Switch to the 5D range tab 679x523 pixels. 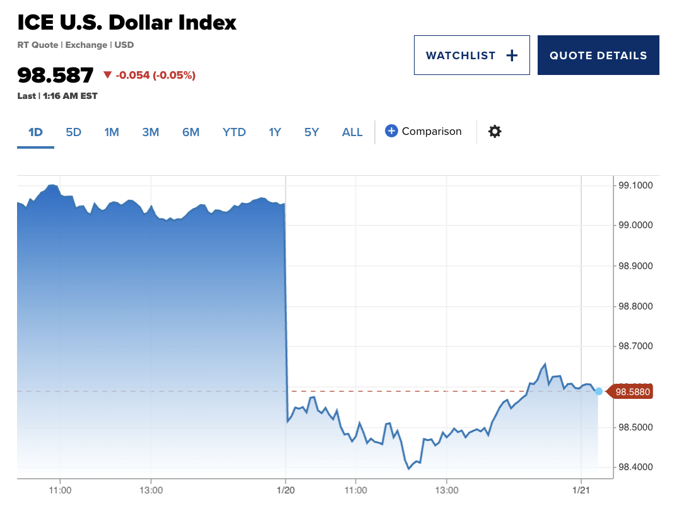[74, 132]
